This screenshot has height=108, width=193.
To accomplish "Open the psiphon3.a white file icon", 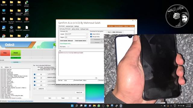I will point(27,28).
